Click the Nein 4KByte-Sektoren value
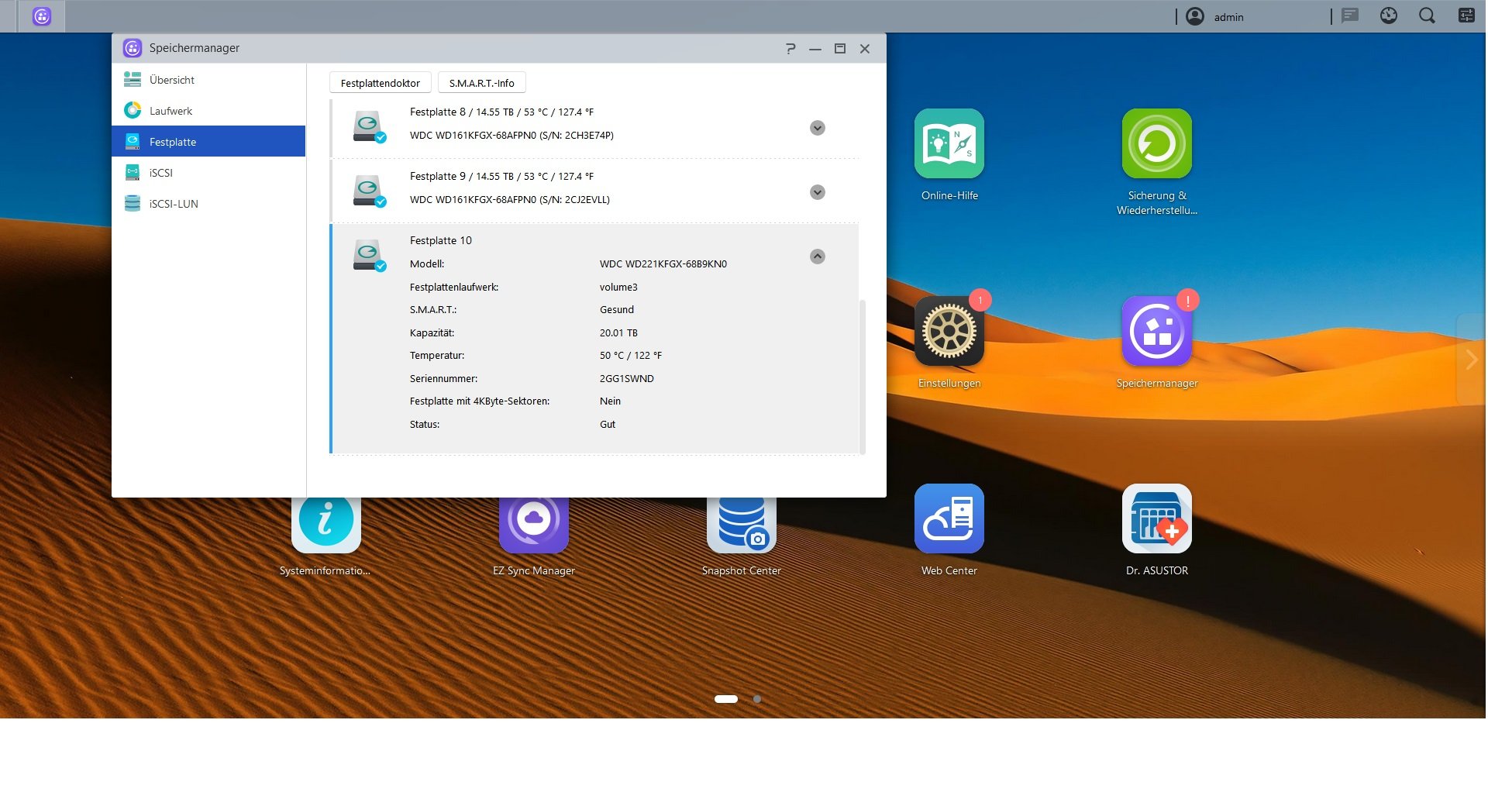1488x806 pixels. tap(611, 401)
